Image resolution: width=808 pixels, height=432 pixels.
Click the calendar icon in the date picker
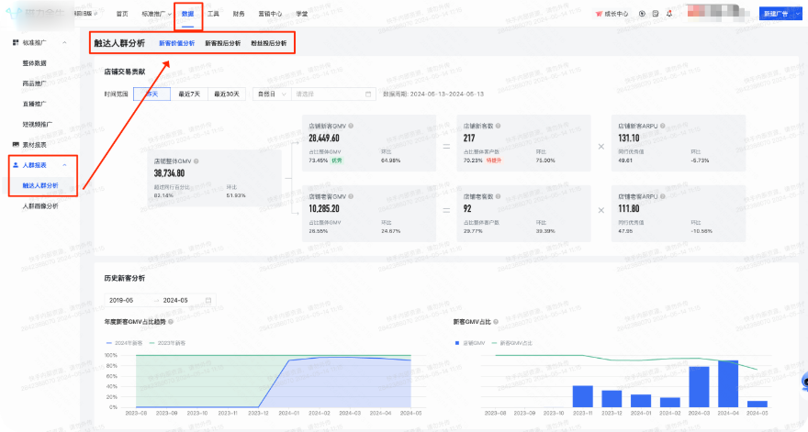click(368, 94)
